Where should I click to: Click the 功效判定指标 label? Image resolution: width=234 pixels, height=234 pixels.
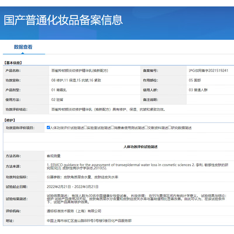click(17, 177)
